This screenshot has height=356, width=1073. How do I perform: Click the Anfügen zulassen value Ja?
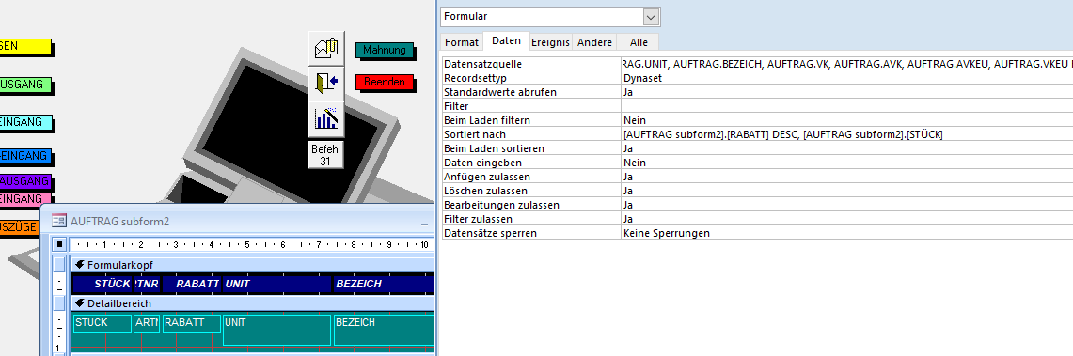847,177
